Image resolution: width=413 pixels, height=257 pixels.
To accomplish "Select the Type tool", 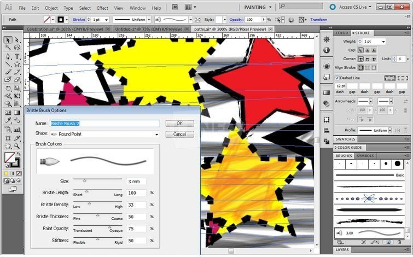I will pos(17,56).
